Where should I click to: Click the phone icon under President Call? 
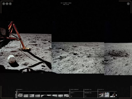tap(86, 96)
